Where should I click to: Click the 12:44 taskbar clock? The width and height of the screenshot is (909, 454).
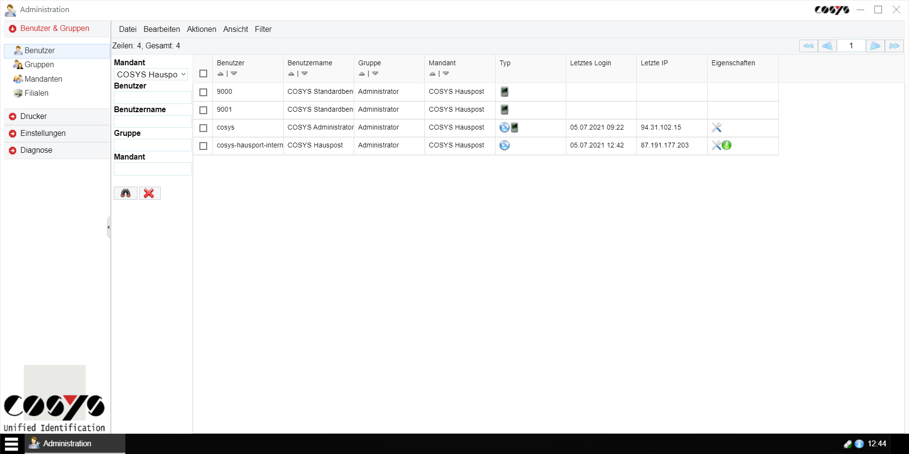[877, 444]
